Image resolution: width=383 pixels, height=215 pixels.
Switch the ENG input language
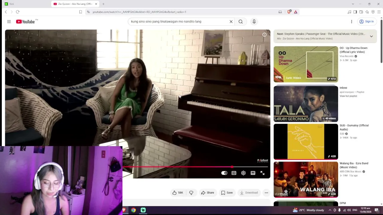[355, 210]
